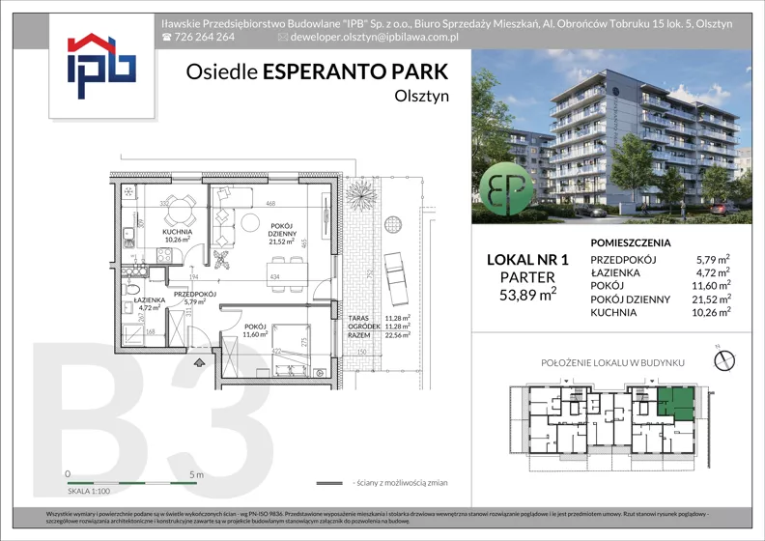Click the Olsztyn subtitle text
Viewport: 765px width, 541px height.
[x=421, y=96]
